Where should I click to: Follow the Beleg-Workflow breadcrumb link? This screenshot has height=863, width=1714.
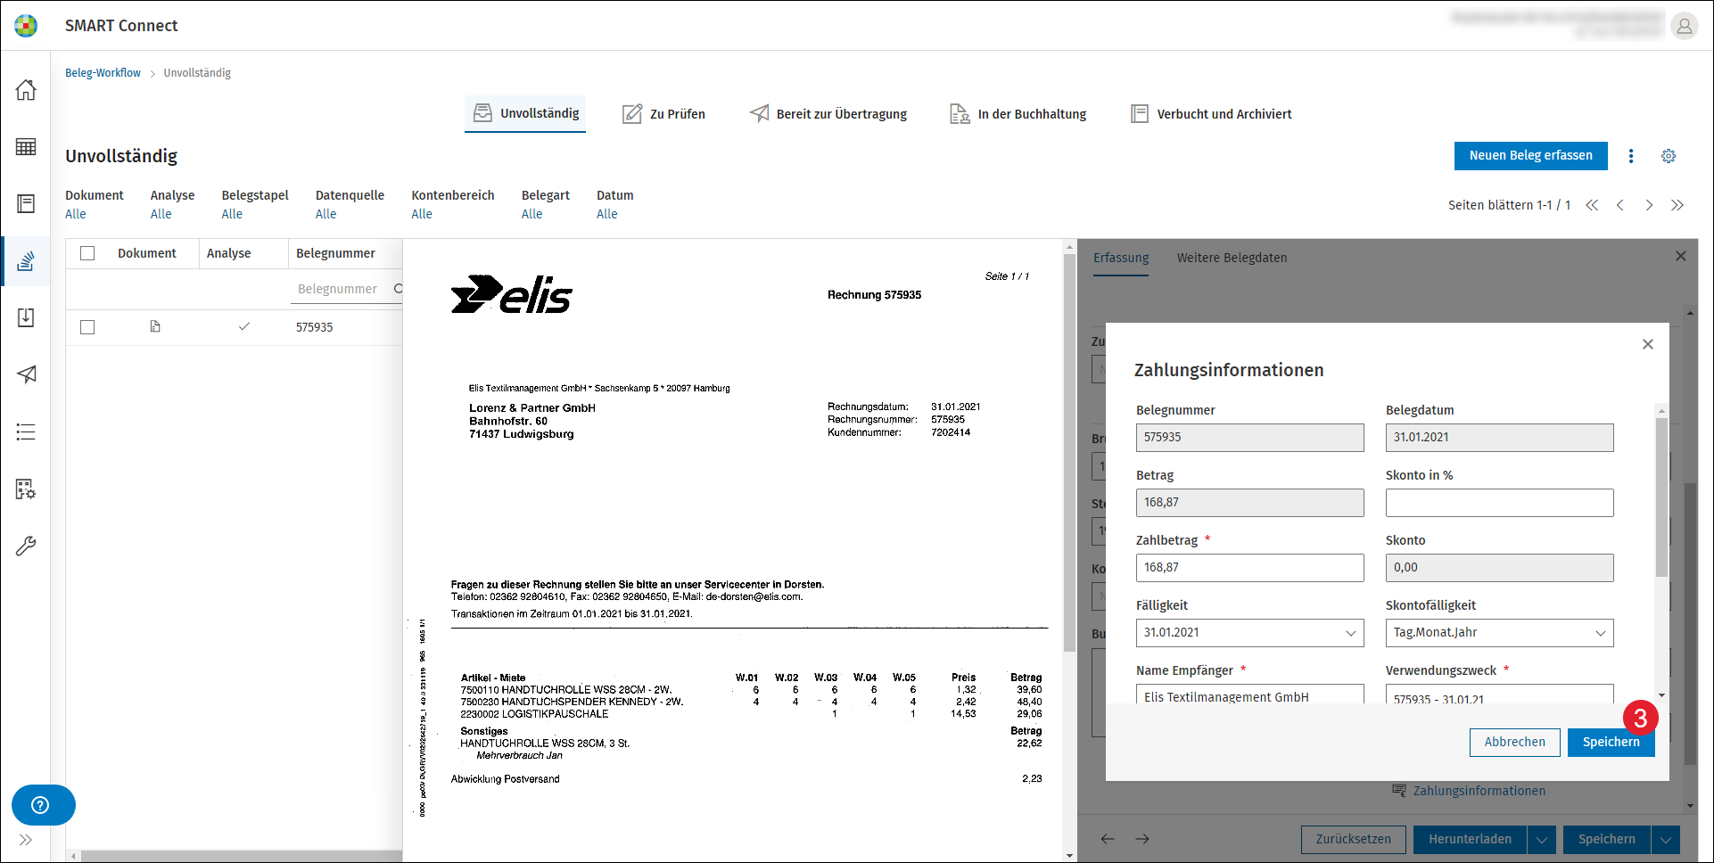point(103,73)
